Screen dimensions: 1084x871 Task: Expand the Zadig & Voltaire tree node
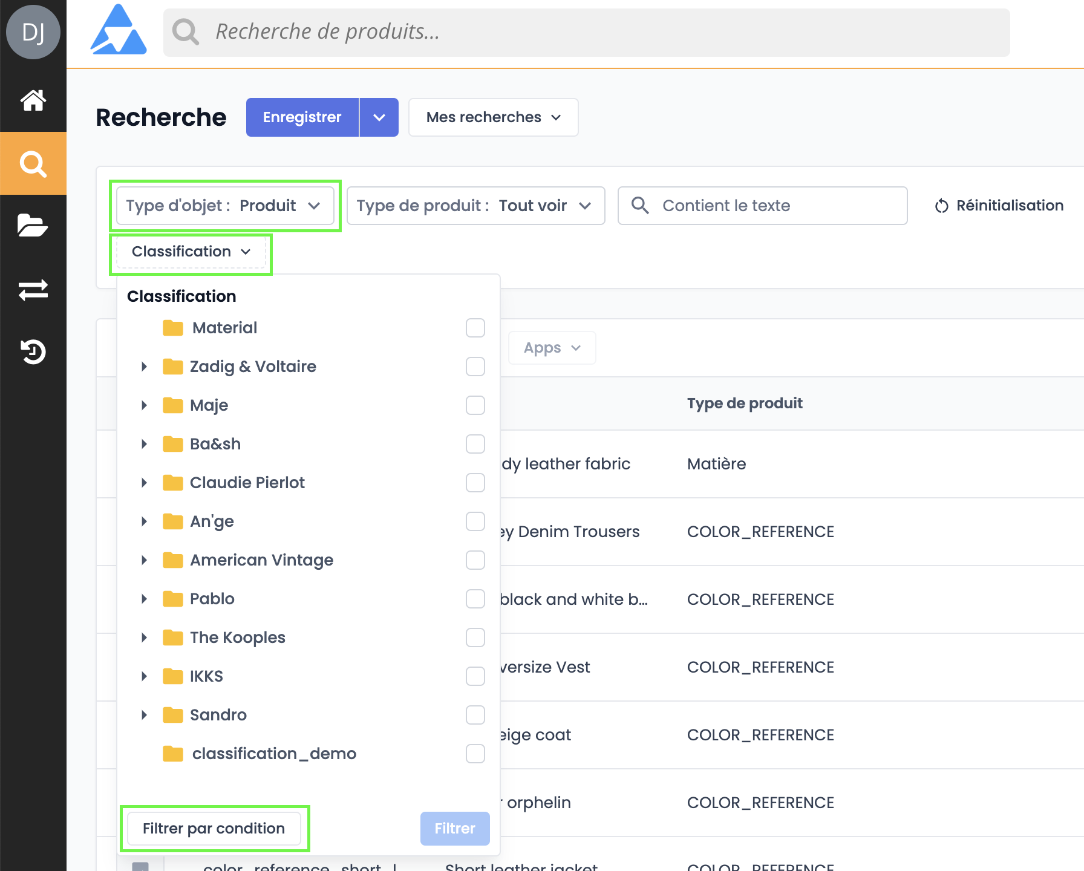(x=144, y=367)
